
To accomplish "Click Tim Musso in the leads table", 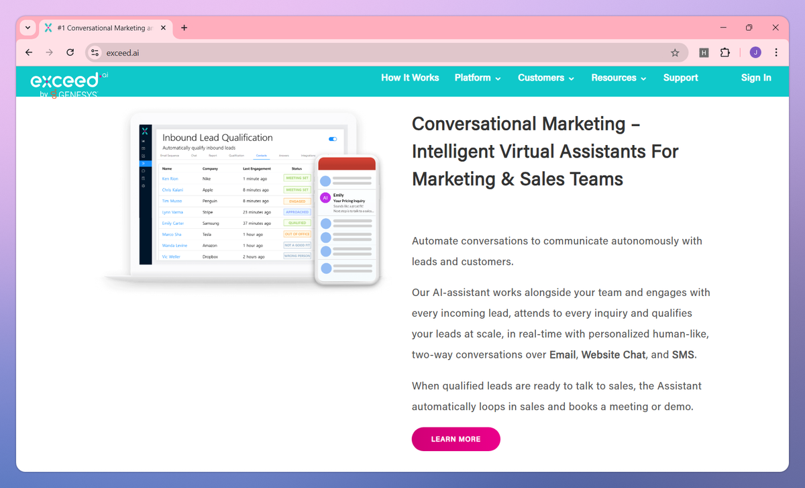I will tap(171, 201).
